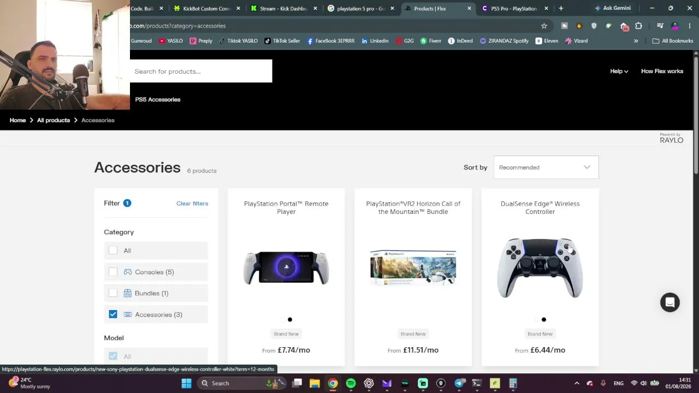Open the Sort by Recommended dropdown

[546, 168]
